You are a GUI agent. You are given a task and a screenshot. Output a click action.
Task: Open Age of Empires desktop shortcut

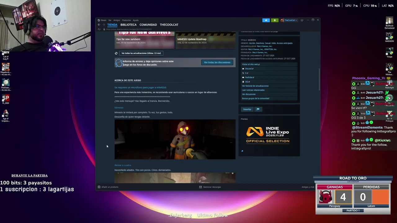click(x=6, y=116)
